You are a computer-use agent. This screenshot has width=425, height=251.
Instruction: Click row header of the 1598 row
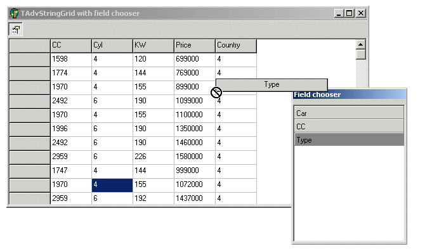pyautogui.click(x=30, y=60)
